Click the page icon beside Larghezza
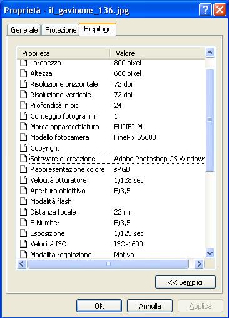Viewport: 229px width, 318px height. point(23,63)
